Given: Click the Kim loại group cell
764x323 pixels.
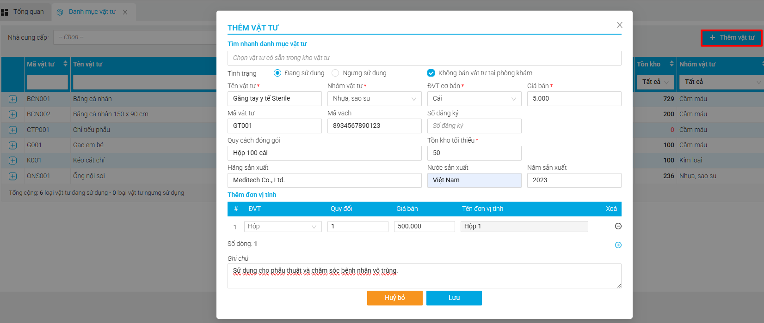Looking at the screenshot, I should point(691,160).
